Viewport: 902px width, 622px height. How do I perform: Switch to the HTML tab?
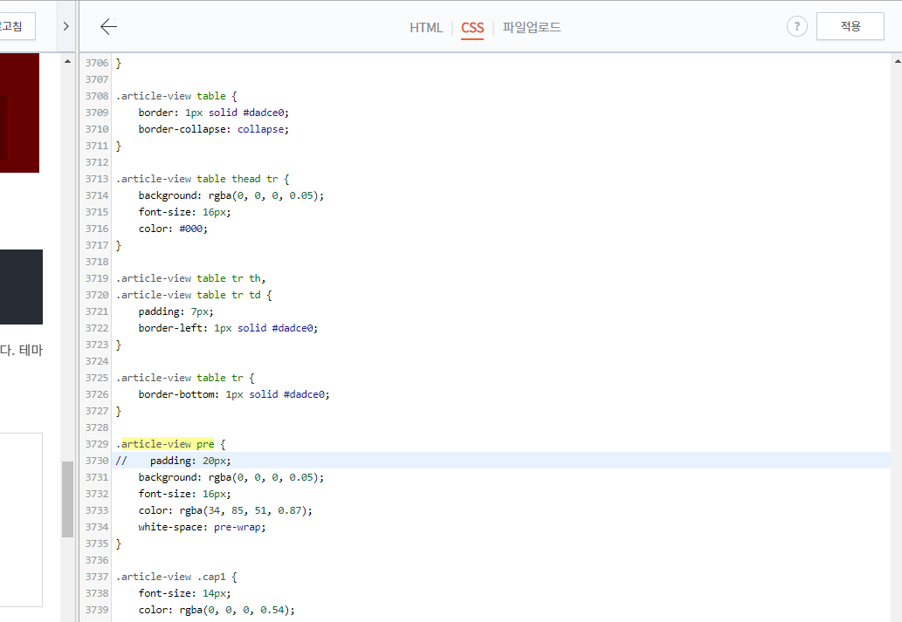426,28
